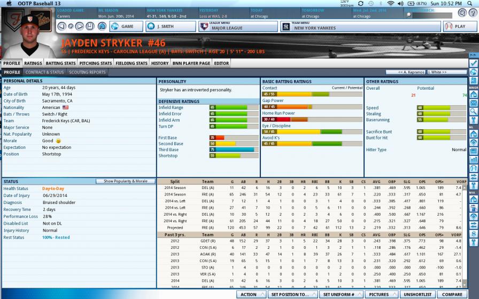Click the stats table vertical scrollbar
The height and width of the screenshot is (299, 479).
point(465,236)
